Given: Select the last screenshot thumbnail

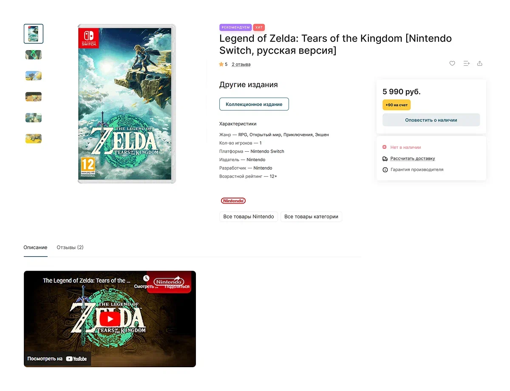Looking at the screenshot, I should coord(34,139).
